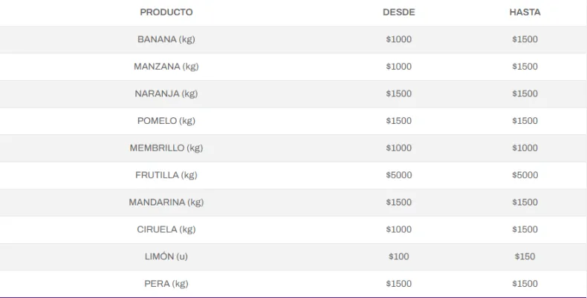Screen dimensions: 587x298
Task: Click the FRUTILLA (kg) product name
Action: [x=166, y=175]
